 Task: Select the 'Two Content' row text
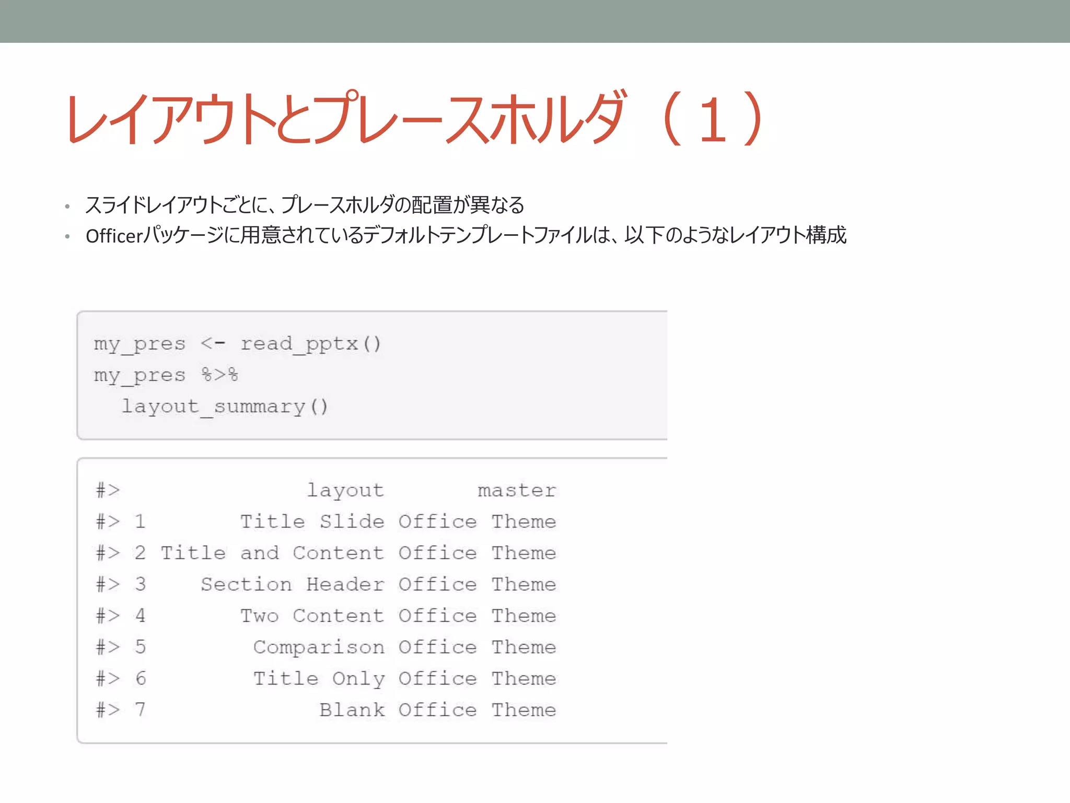[312, 616]
